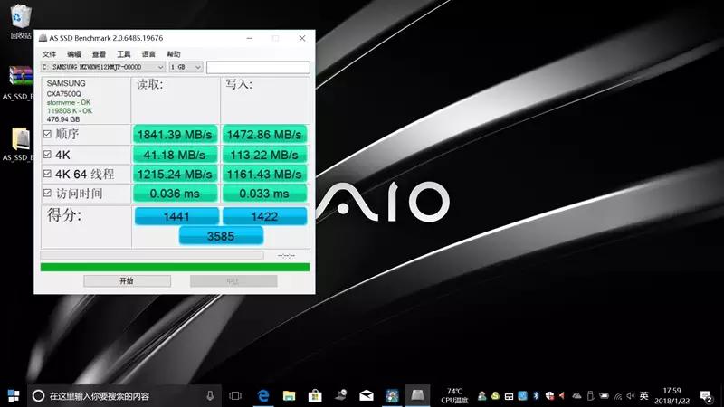Click the Wi-Fi network tray icon
This screenshot has width=724, height=407.
(x=618, y=396)
